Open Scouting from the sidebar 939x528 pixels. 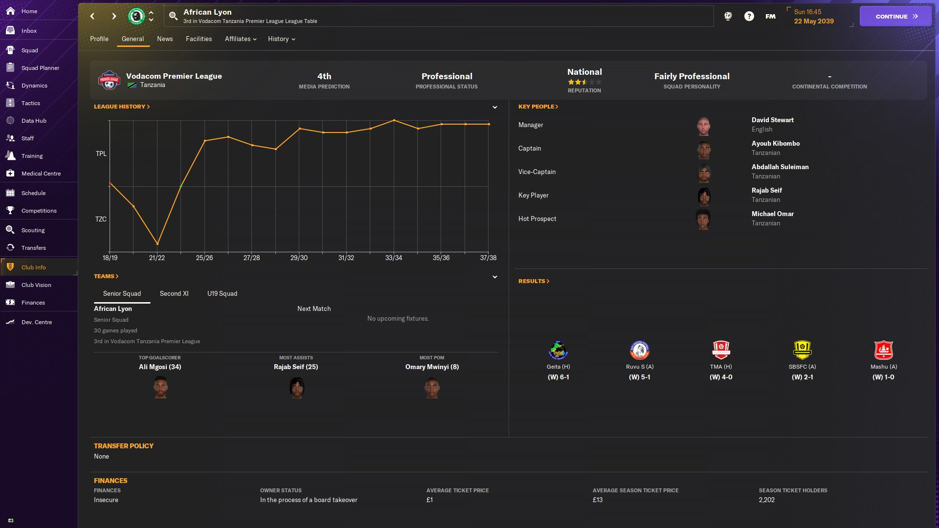coord(33,230)
